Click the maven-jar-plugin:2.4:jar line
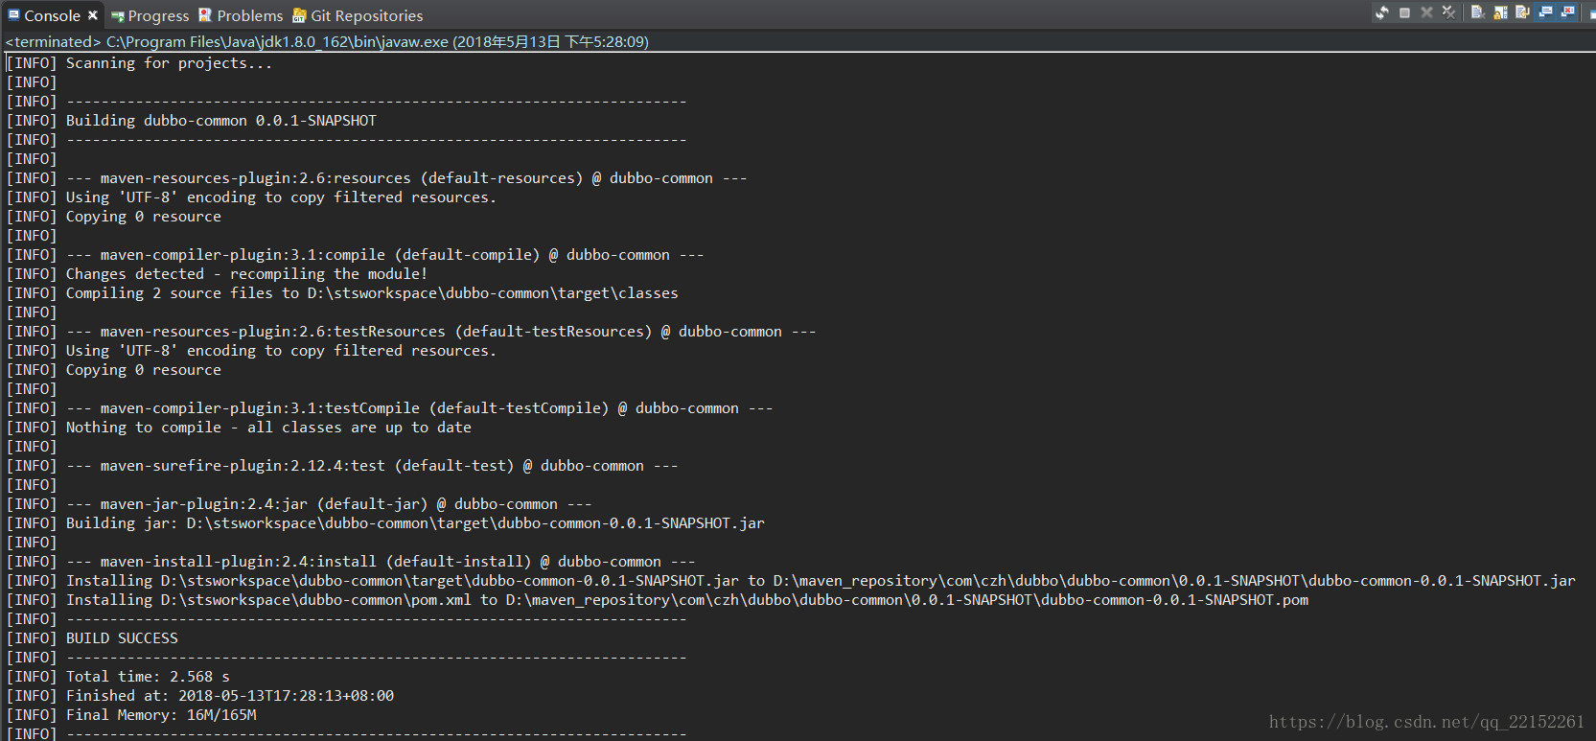Viewport: 1596px width, 741px height. (299, 504)
